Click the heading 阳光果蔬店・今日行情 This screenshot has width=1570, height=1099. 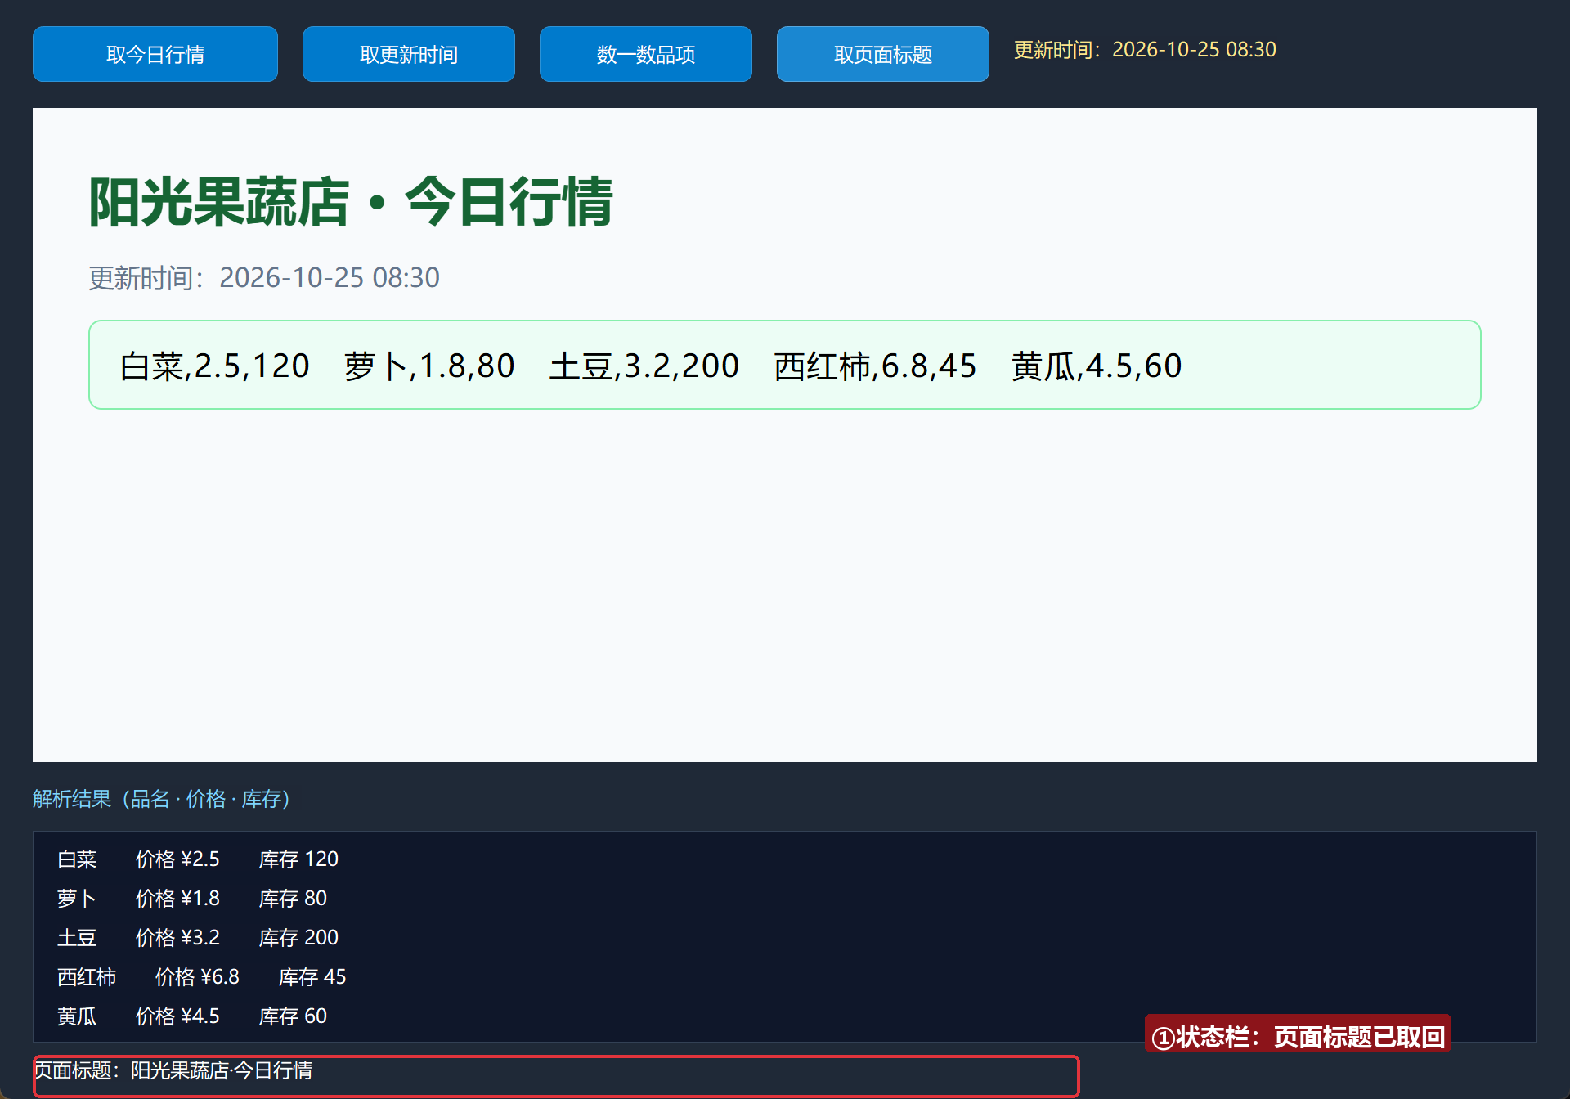[351, 201]
